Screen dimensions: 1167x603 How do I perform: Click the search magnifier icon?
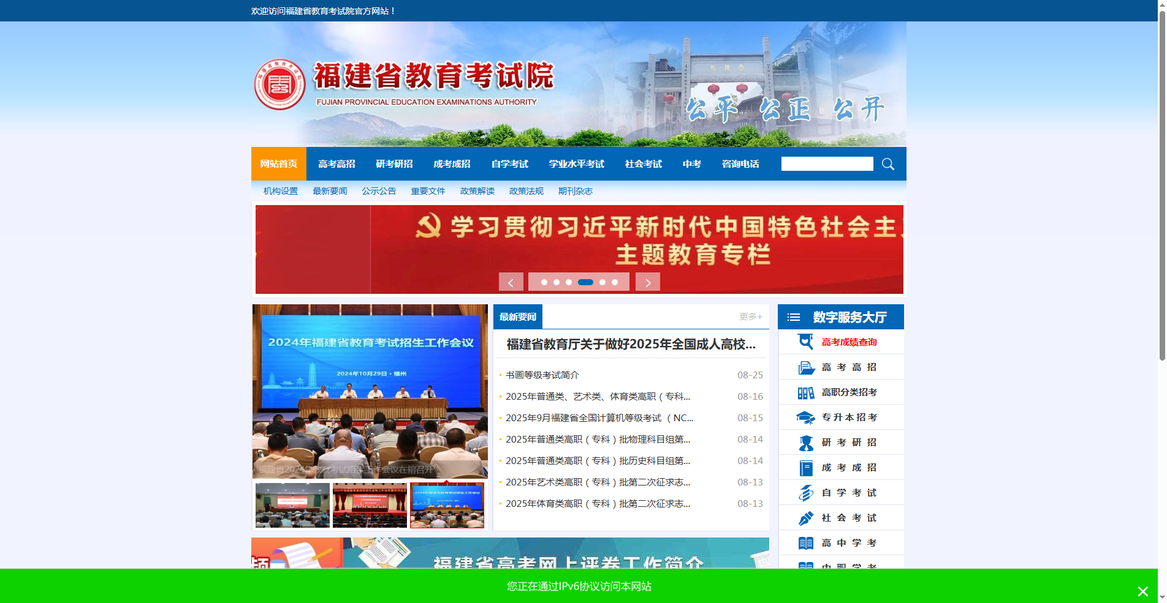(x=888, y=163)
